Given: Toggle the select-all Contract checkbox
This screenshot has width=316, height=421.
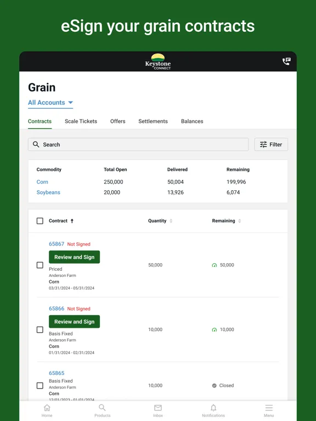Looking at the screenshot, I should coord(39,221).
